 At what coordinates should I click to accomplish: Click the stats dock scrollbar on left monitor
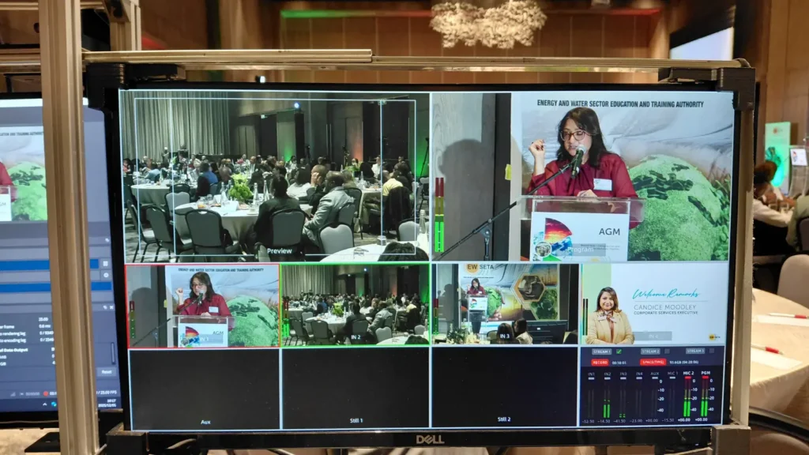pyautogui.click(x=113, y=353)
